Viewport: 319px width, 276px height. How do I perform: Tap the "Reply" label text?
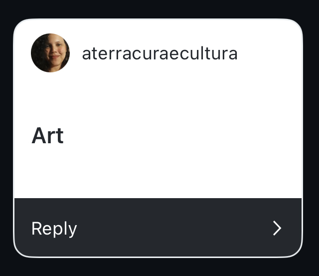(54, 228)
